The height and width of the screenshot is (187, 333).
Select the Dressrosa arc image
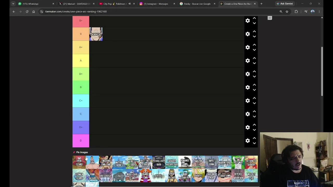[106, 176]
